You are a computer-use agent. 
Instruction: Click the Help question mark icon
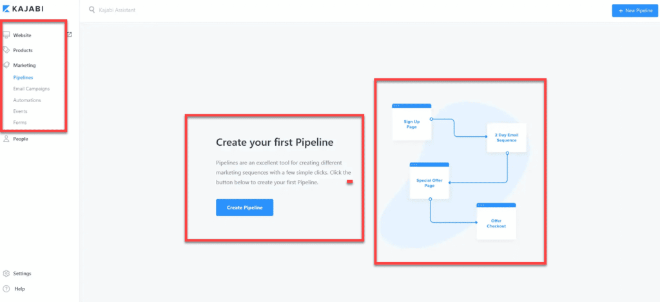(6, 289)
